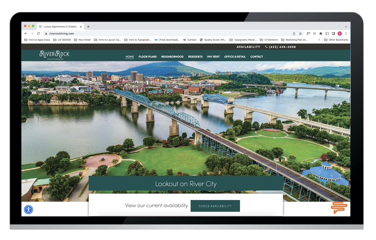This screenshot has height=240, width=376.
Task: Click the browser forward arrow
Action: (x=32, y=34)
